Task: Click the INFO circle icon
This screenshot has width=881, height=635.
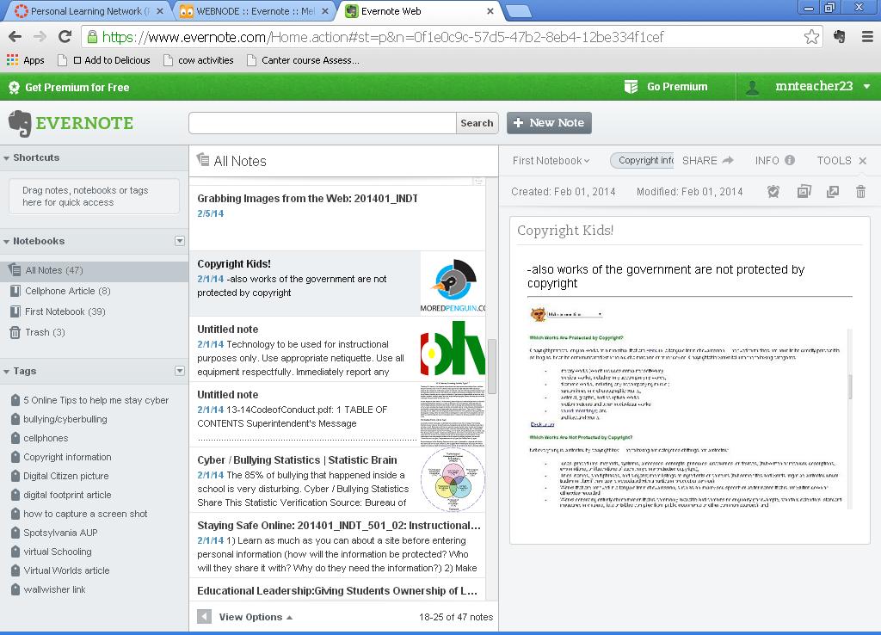Action: [790, 160]
